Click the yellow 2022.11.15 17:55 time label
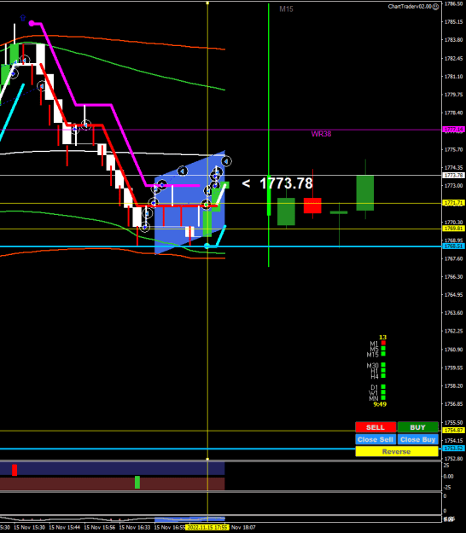Image resolution: width=466 pixels, height=533 pixels. (207, 527)
